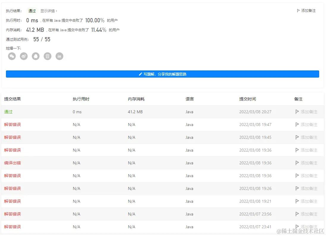Add note flag for 03/07 23:56 submission
Viewport: 326px width, 236px height.
click(x=306, y=214)
